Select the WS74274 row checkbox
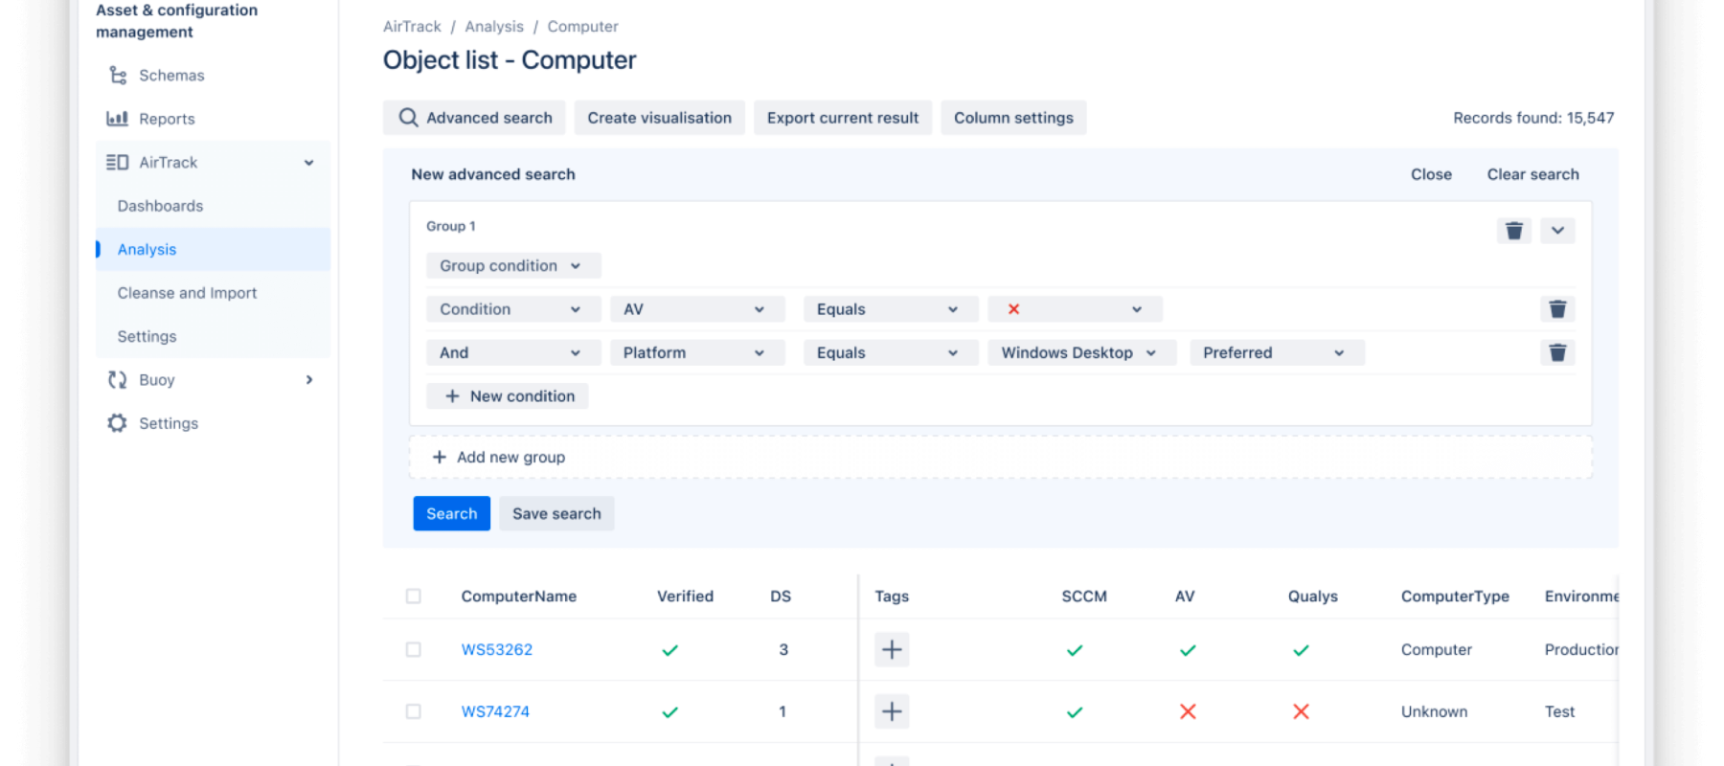 click(413, 711)
